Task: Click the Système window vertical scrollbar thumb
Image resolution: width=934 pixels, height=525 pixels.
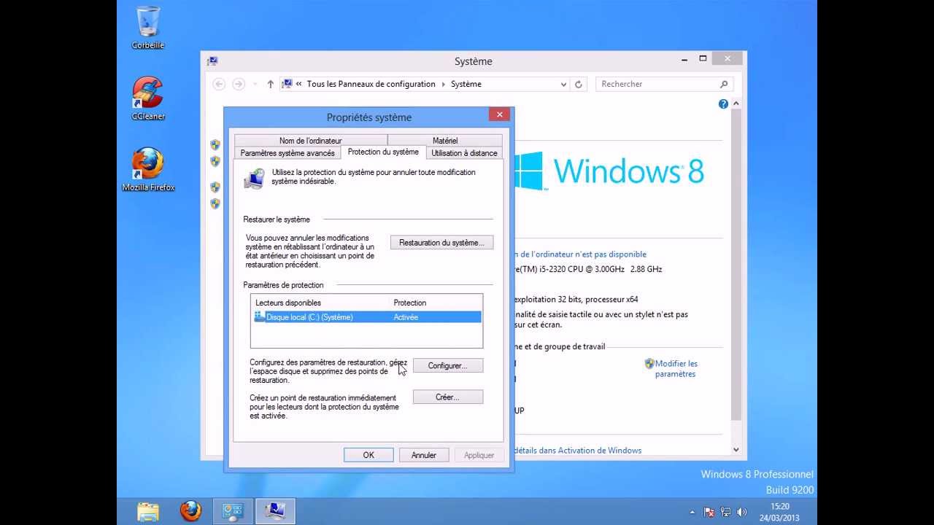Action: click(736, 265)
